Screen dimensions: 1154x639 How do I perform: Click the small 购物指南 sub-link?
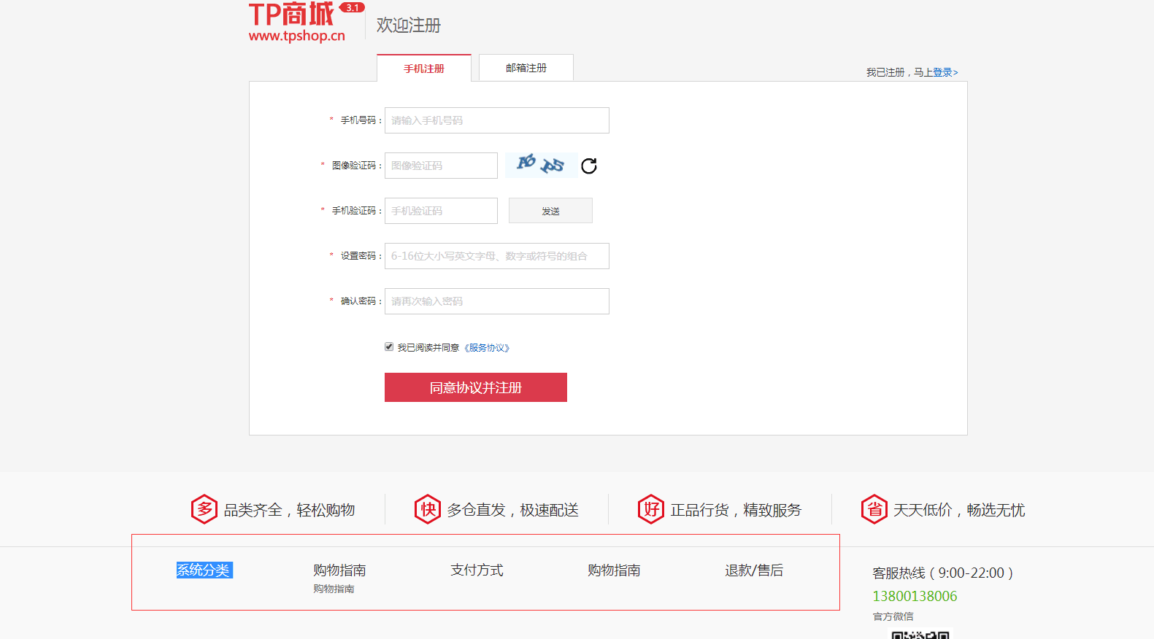[x=334, y=589]
